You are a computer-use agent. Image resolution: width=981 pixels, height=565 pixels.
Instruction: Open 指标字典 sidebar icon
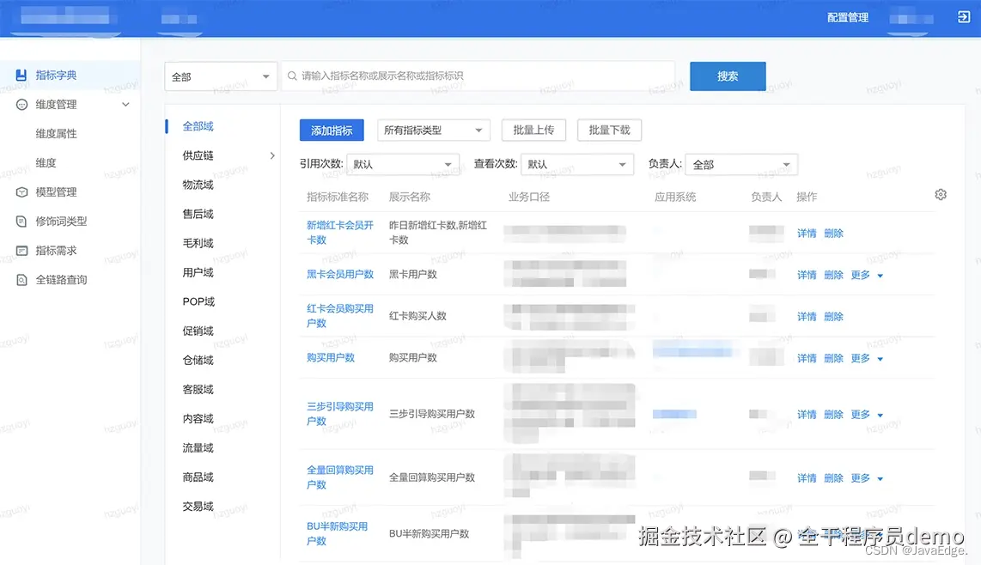[21, 75]
